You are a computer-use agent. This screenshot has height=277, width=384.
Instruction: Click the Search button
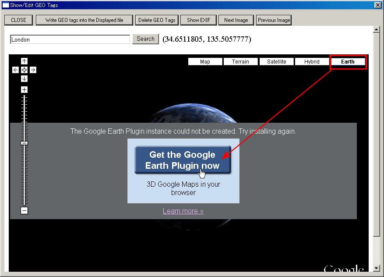coord(145,39)
